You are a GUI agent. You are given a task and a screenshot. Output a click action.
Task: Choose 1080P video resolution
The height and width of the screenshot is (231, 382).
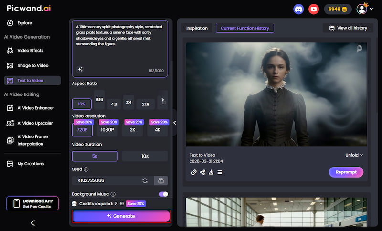[107, 130]
